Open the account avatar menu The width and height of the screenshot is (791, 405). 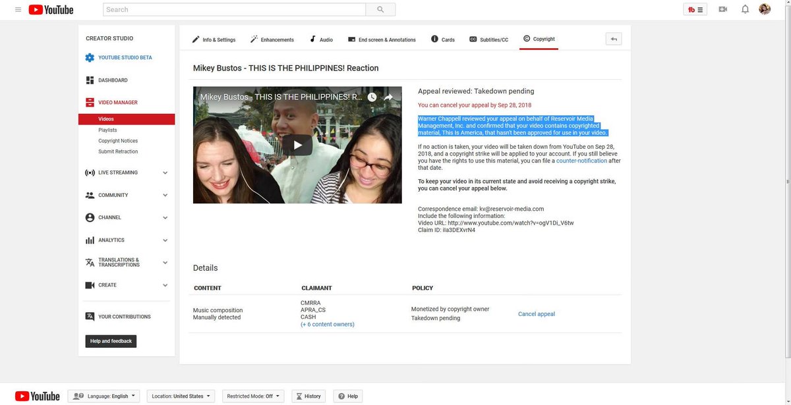coord(765,9)
